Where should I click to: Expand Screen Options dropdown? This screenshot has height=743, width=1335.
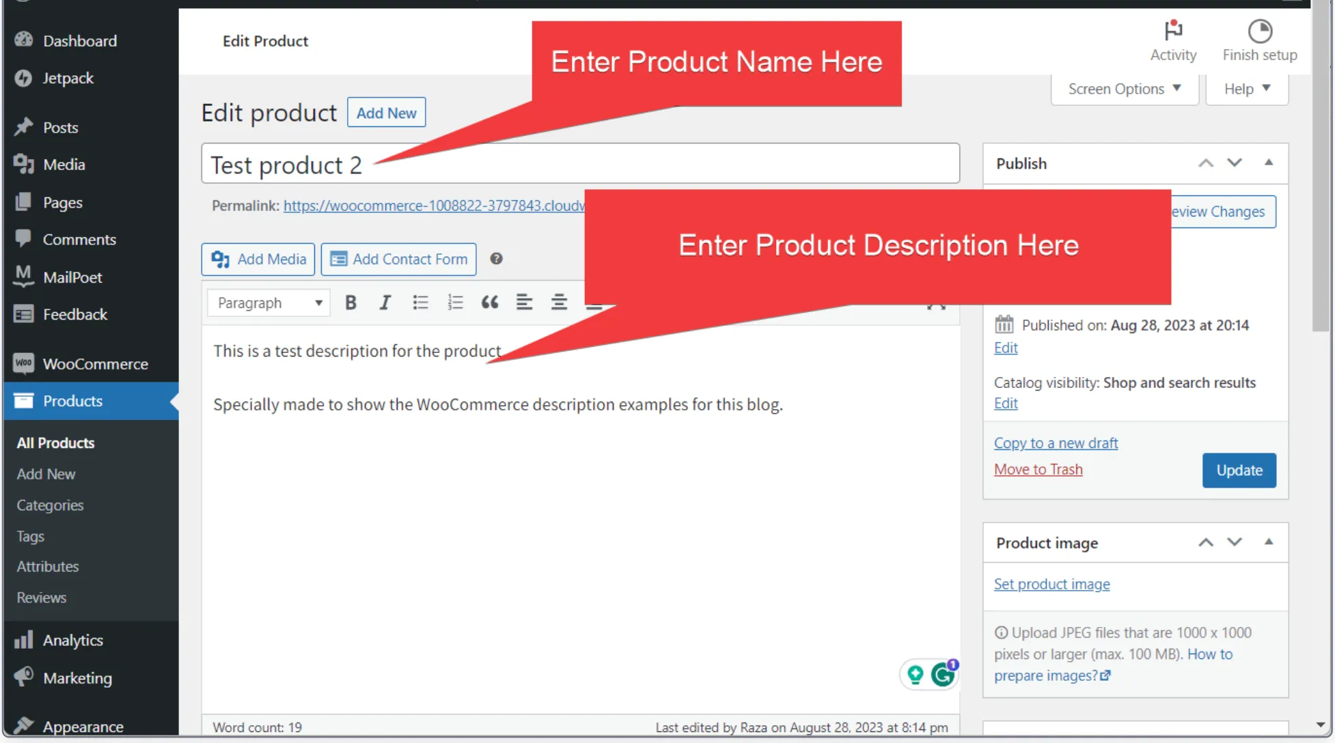pos(1125,89)
